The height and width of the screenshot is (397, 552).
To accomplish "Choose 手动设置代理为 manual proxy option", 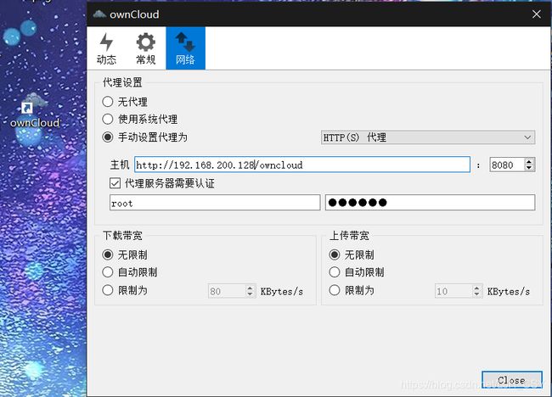I will click(108, 137).
